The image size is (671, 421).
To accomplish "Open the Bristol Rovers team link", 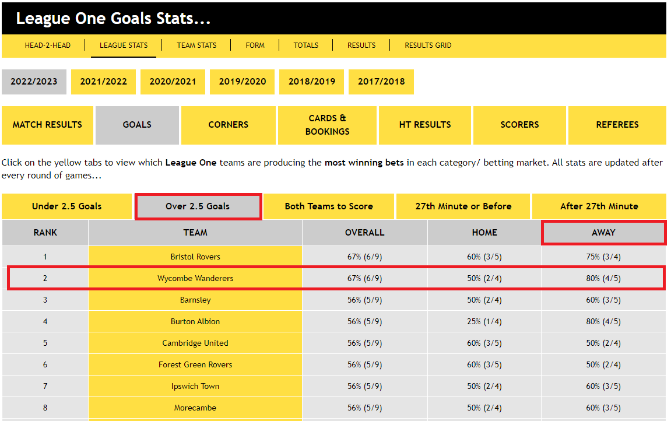I will click(x=195, y=257).
